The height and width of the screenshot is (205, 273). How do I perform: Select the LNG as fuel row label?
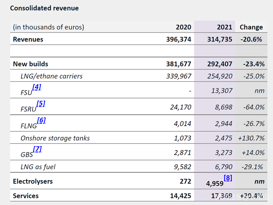tap(38, 167)
